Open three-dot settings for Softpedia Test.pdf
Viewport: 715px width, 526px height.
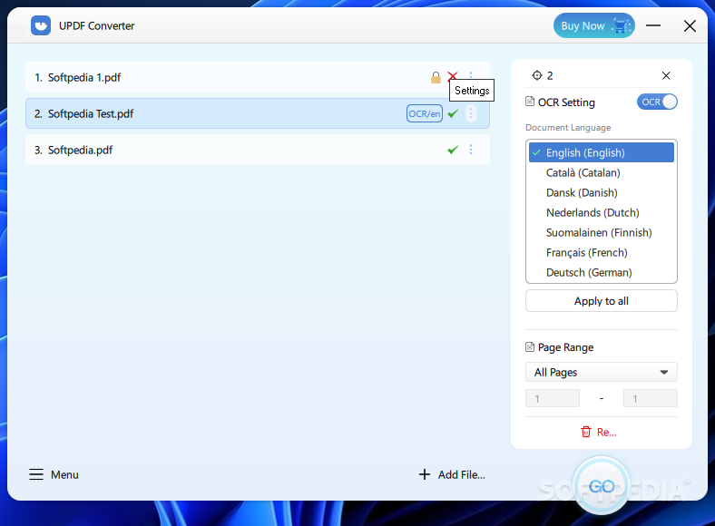(x=471, y=113)
